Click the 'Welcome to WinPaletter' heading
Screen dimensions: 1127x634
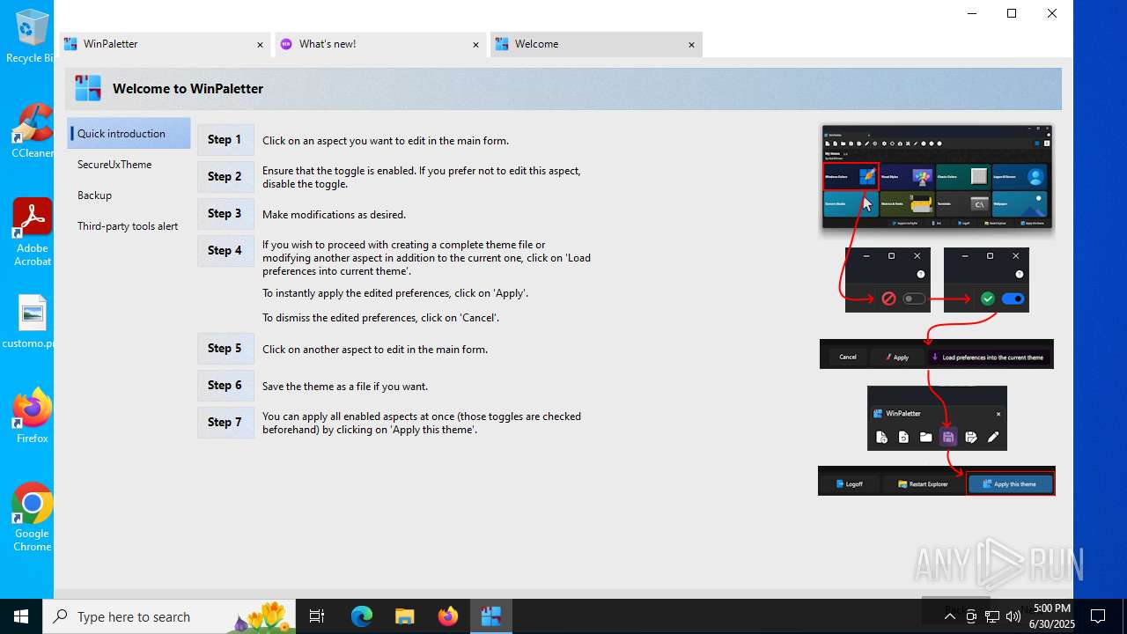(188, 89)
